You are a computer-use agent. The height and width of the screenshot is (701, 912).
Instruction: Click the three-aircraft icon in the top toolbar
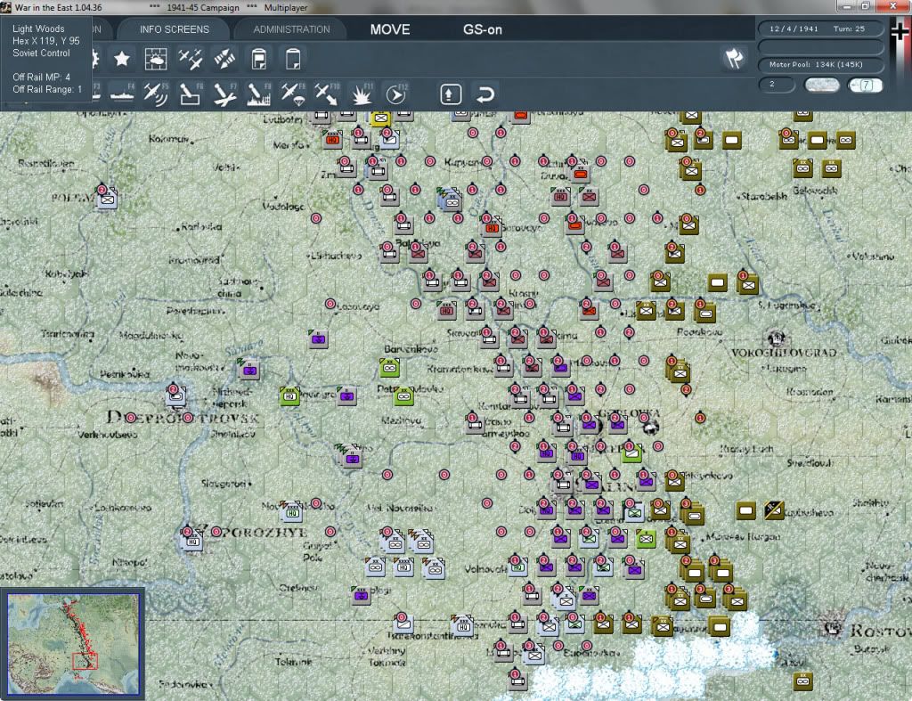click(x=191, y=59)
